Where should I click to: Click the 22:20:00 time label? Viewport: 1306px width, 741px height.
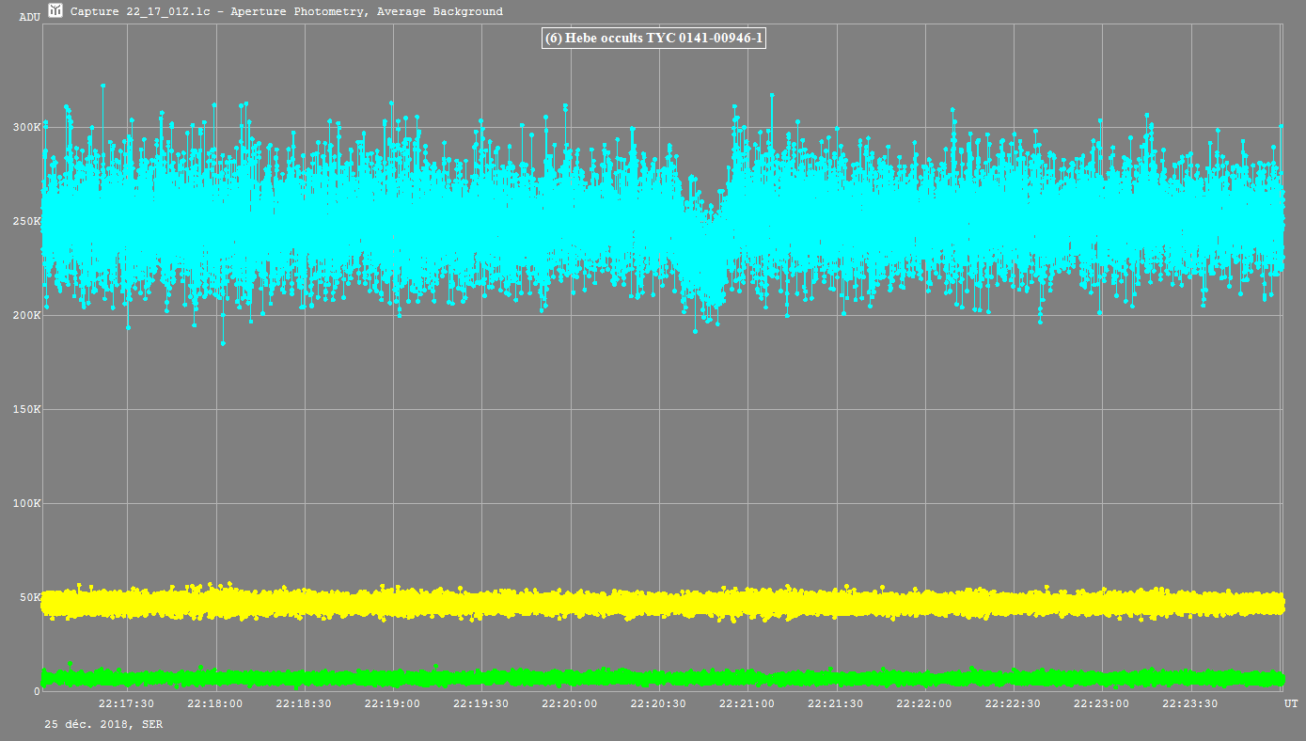click(x=569, y=703)
